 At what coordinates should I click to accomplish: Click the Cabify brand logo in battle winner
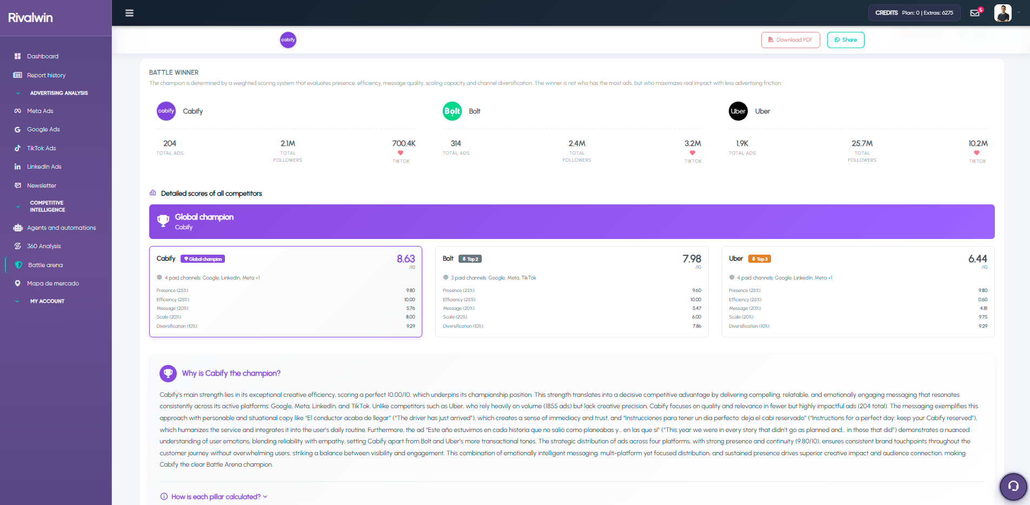point(167,111)
